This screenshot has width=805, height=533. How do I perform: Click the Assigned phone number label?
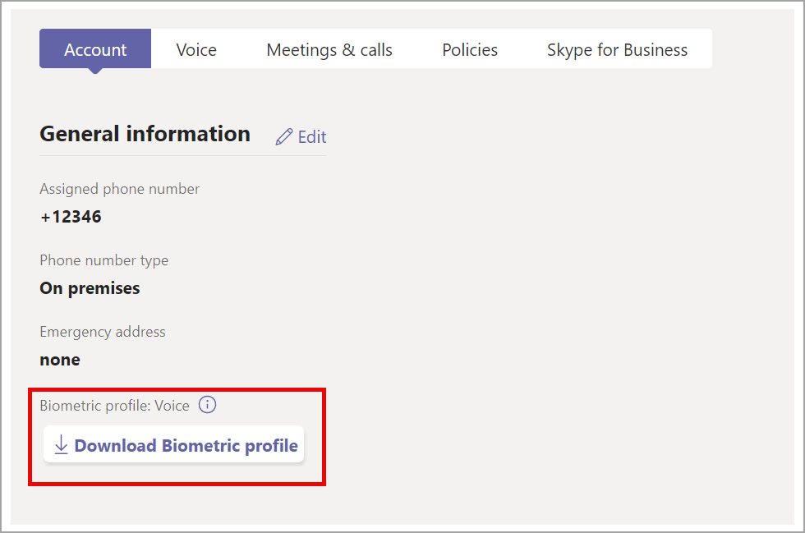click(120, 189)
